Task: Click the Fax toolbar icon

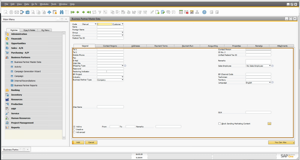Action: (28, 12)
